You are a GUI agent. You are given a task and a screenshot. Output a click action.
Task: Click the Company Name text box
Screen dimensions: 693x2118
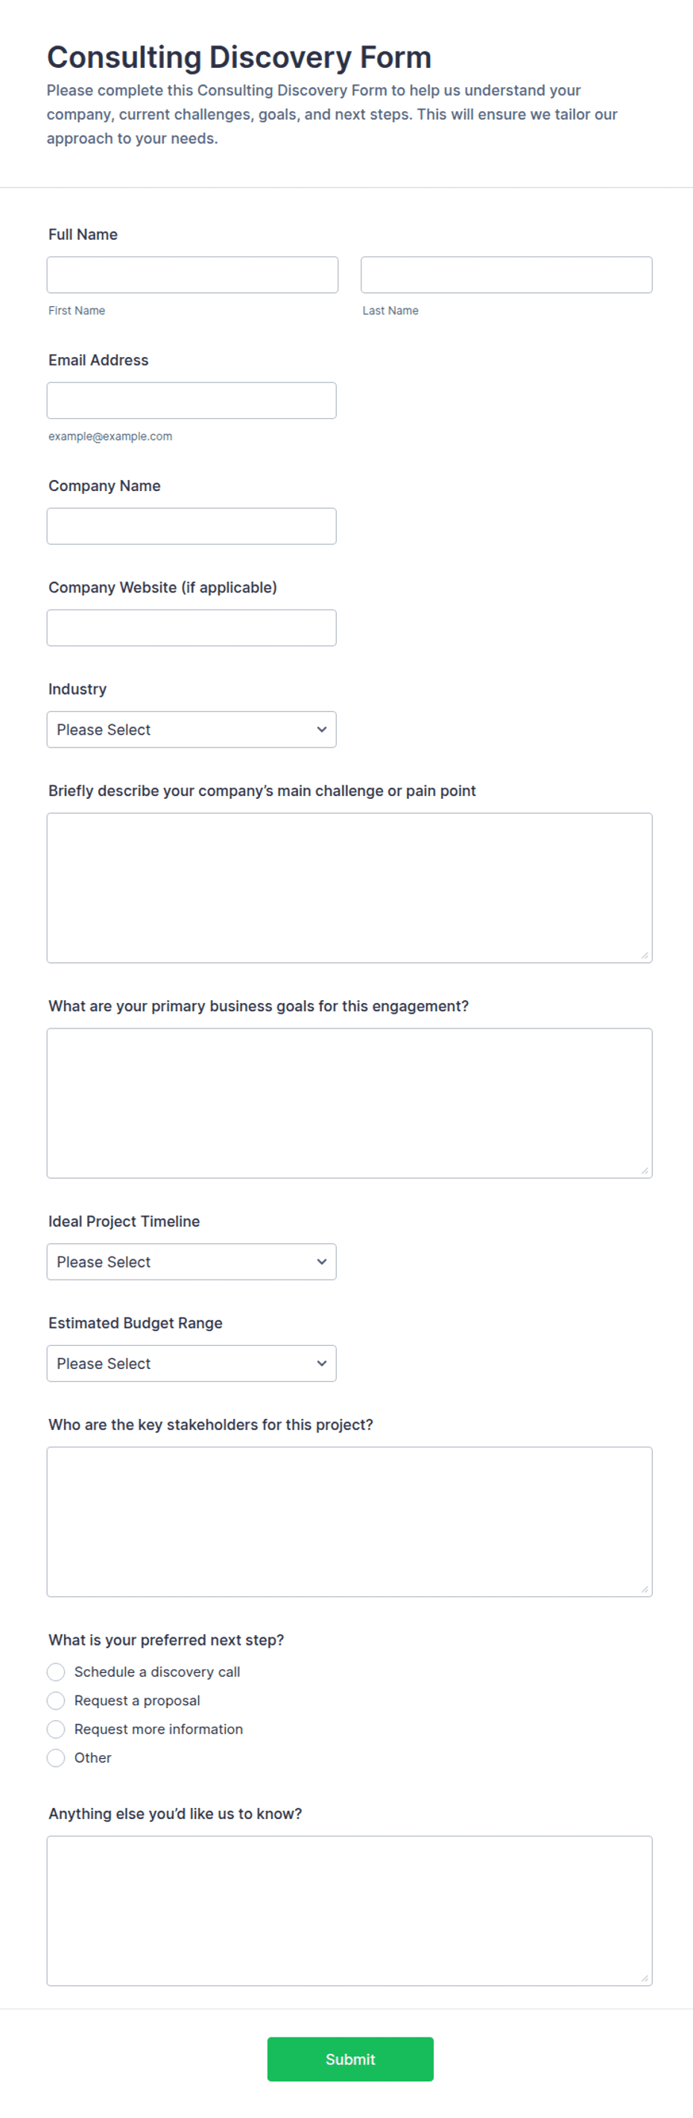192,526
